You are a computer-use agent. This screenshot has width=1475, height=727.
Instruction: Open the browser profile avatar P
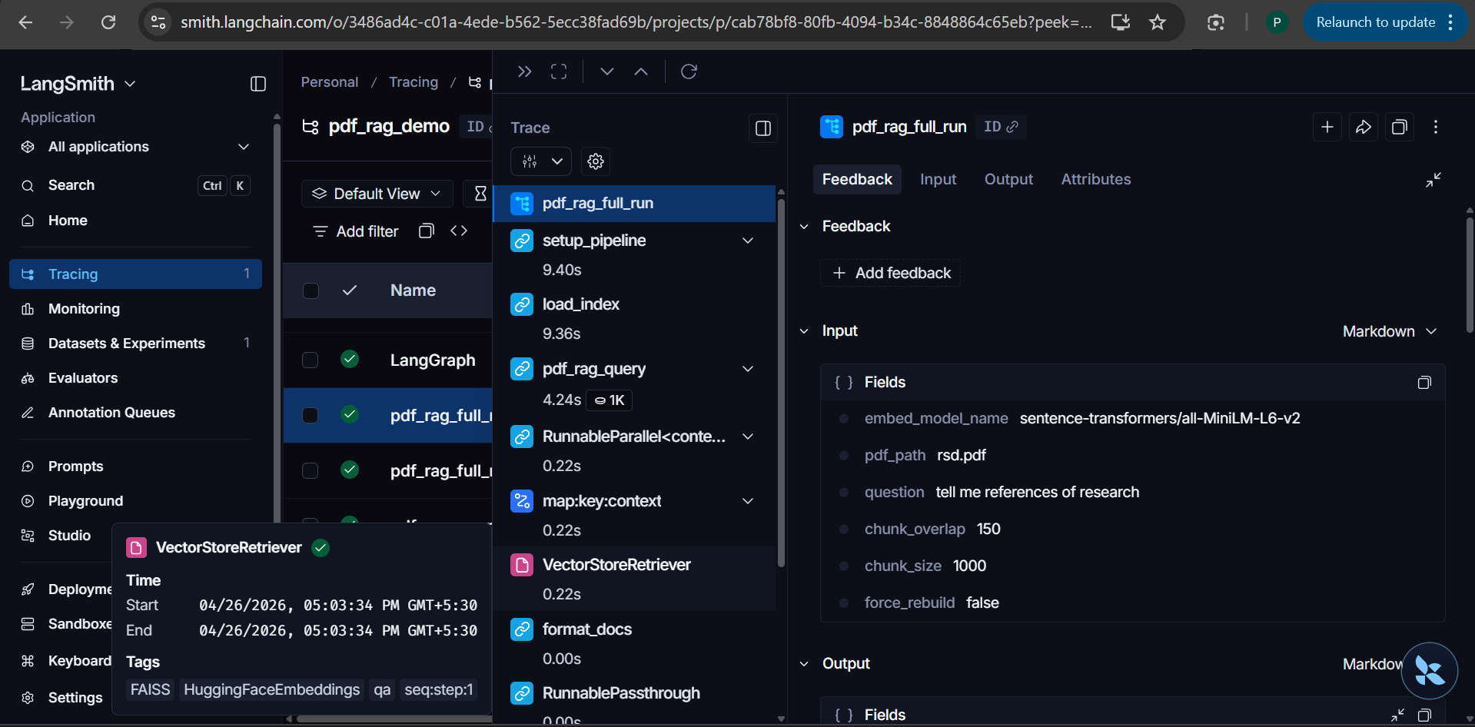click(1277, 22)
